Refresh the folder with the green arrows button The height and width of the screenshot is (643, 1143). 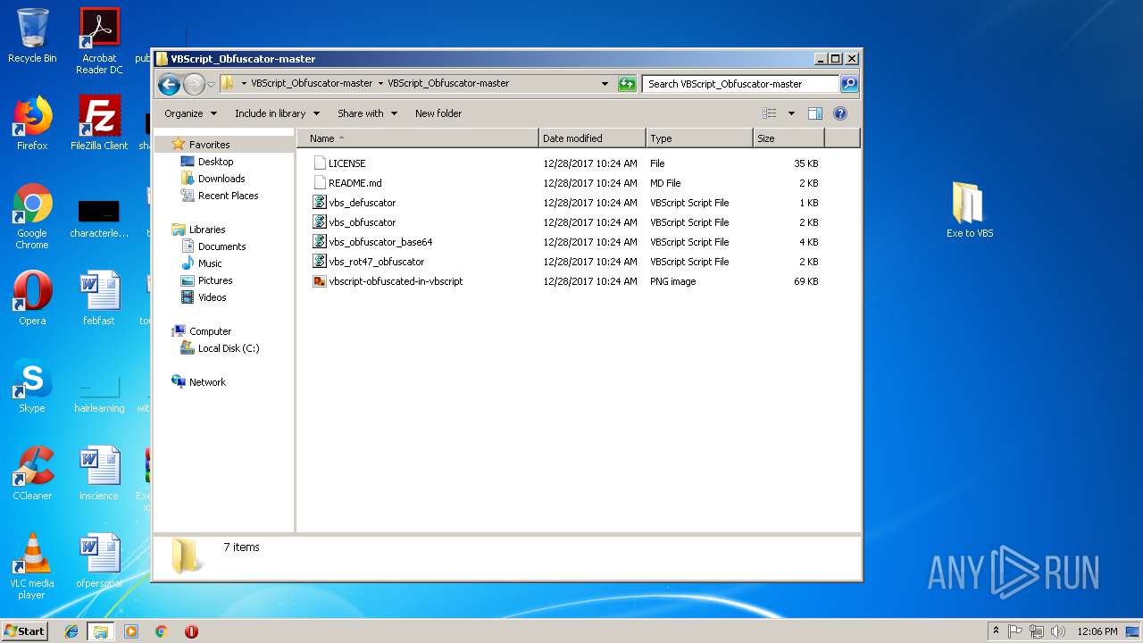[x=627, y=84]
